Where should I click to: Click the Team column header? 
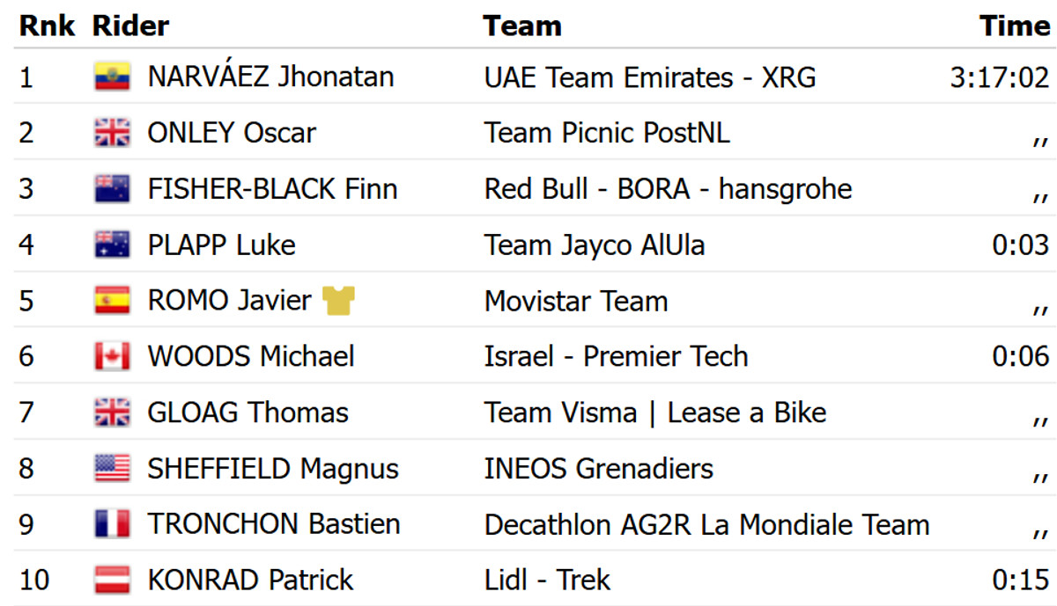pos(522,26)
